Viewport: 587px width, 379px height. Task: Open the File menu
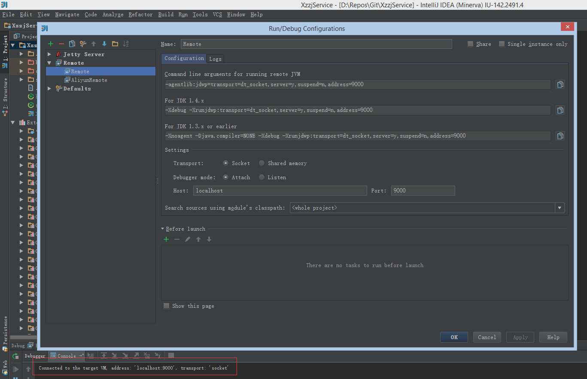[x=8, y=15]
